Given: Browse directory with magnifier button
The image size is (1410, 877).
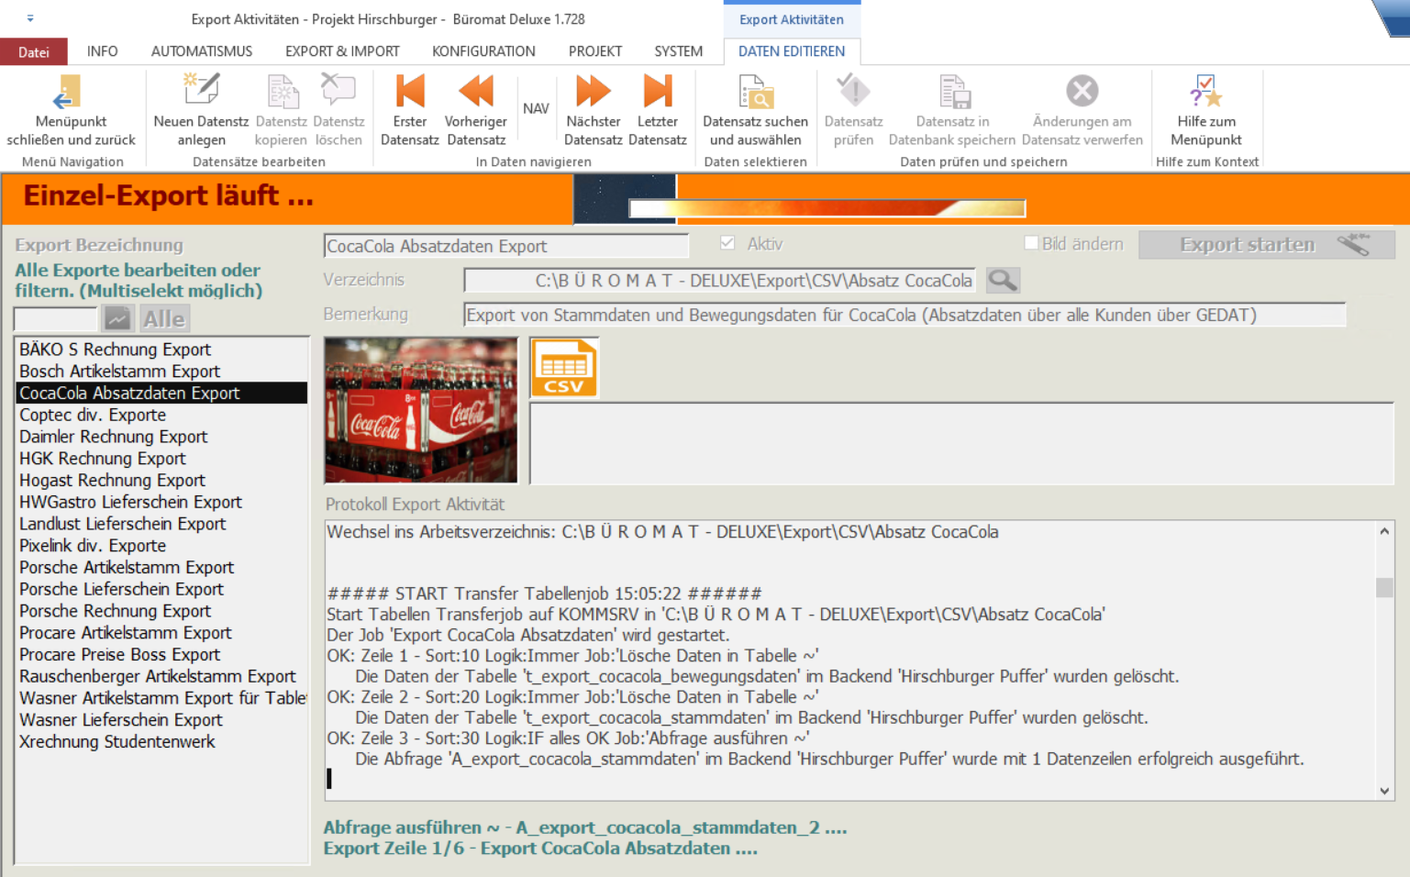Looking at the screenshot, I should (x=1003, y=281).
